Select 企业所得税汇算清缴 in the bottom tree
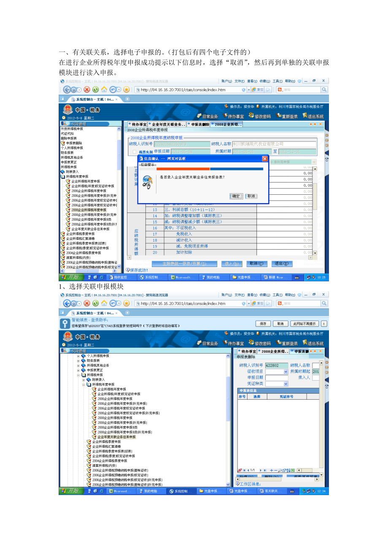Screen dimensions: 388x550 coord(106,446)
